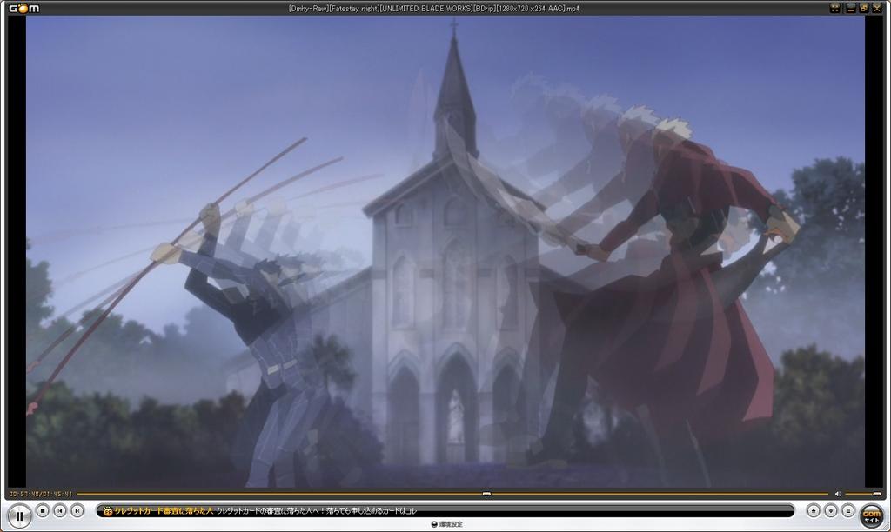Click the video seek bar handle

point(486,494)
